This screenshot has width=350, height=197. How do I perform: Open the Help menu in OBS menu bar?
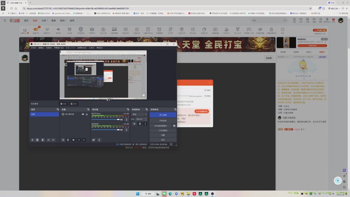(x=100, y=48)
